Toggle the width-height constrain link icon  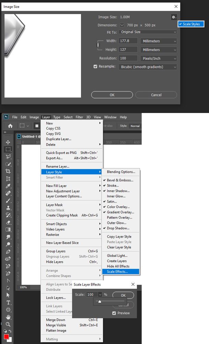click(x=98, y=45)
